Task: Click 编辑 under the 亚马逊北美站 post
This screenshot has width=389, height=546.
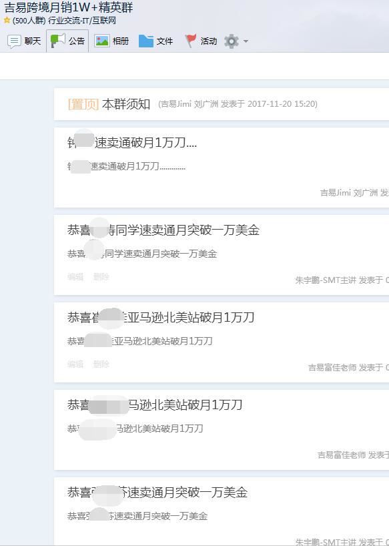Action: coord(75,364)
